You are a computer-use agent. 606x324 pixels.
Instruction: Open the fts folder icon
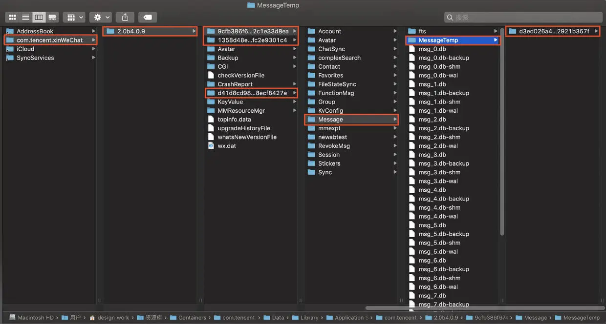[x=411, y=31]
